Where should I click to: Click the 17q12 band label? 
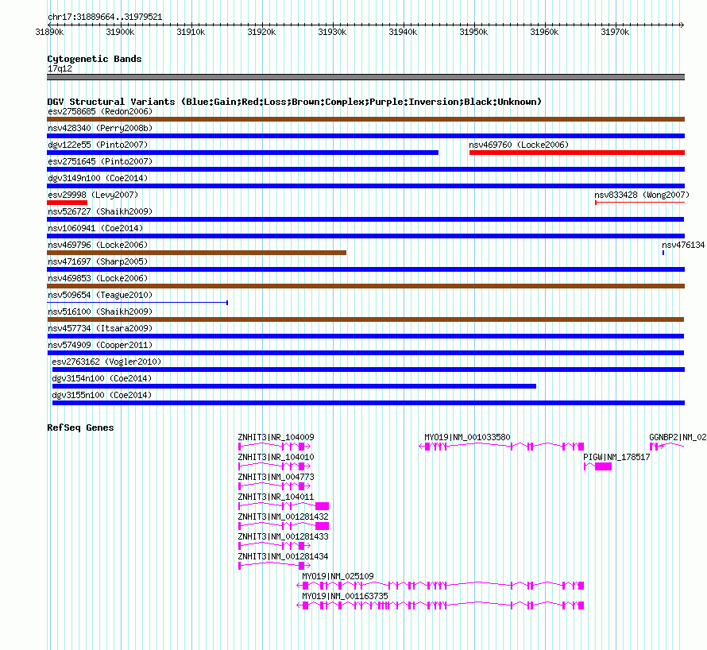[x=60, y=68]
